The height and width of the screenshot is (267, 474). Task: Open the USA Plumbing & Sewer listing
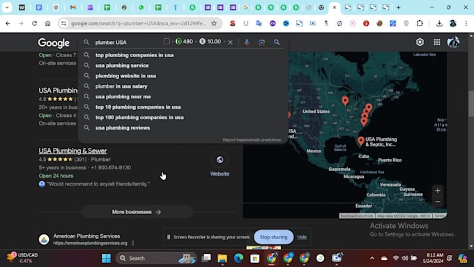coord(73,151)
